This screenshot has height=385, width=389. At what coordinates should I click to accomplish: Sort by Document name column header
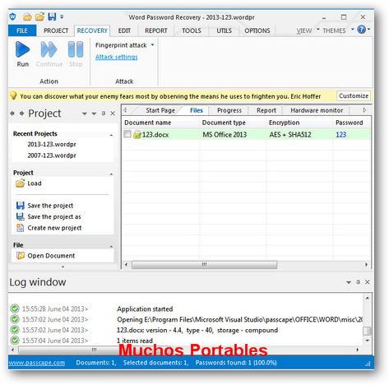tap(160, 123)
